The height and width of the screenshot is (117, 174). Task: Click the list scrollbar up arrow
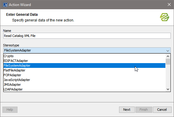click(x=168, y=56)
